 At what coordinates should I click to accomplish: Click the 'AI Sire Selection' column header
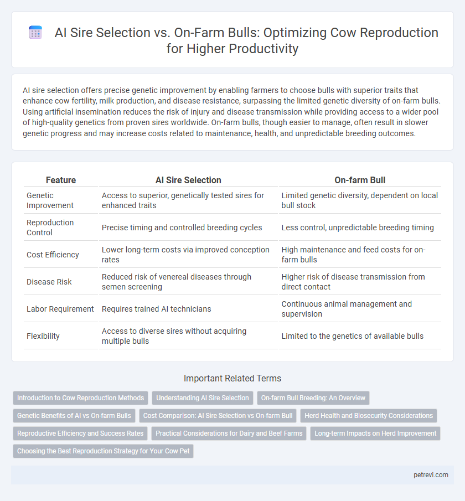pos(188,180)
